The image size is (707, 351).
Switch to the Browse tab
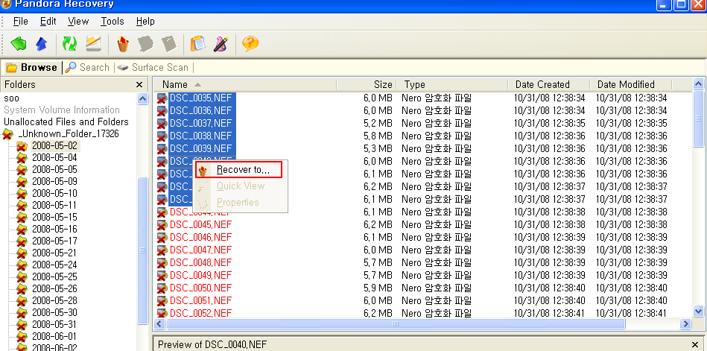click(x=31, y=68)
